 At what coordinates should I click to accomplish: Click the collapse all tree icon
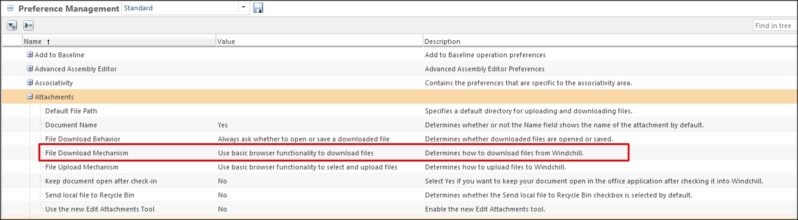(x=29, y=26)
